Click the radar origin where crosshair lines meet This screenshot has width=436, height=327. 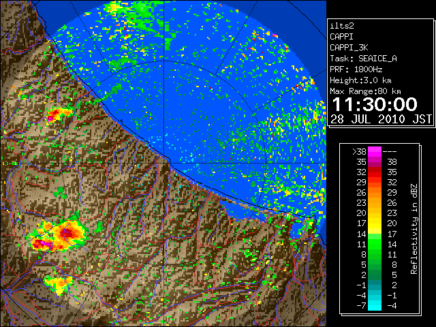point(164,163)
